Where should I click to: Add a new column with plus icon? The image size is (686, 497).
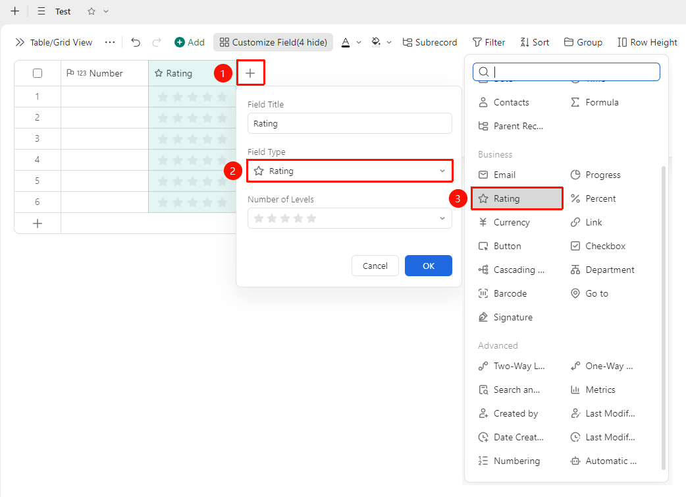250,73
